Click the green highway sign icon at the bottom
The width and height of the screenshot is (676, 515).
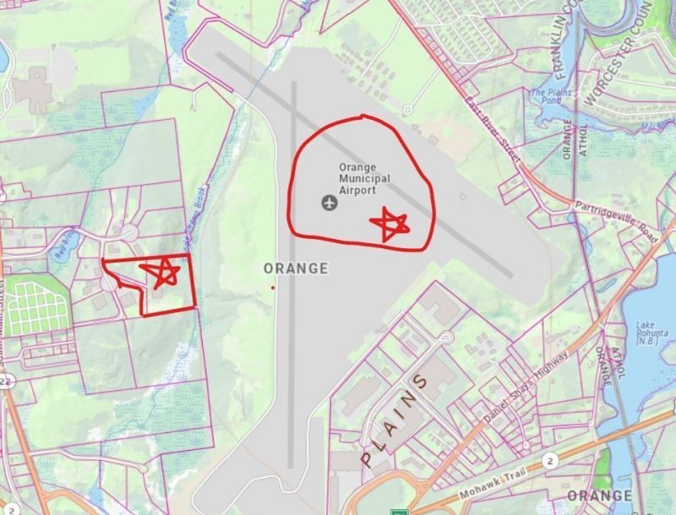(x=399, y=512)
